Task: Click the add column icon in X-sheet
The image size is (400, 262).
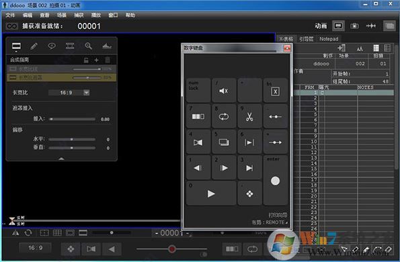Action: click(342, 48)
